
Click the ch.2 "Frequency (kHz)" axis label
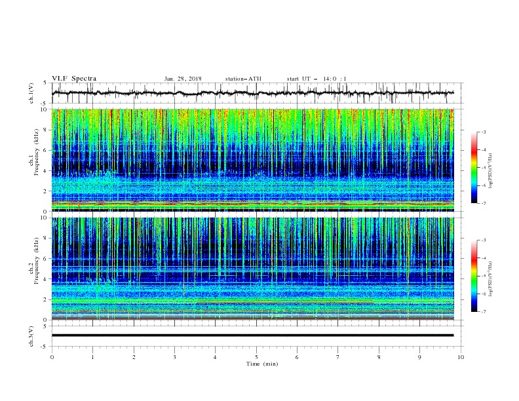point(37,261)
